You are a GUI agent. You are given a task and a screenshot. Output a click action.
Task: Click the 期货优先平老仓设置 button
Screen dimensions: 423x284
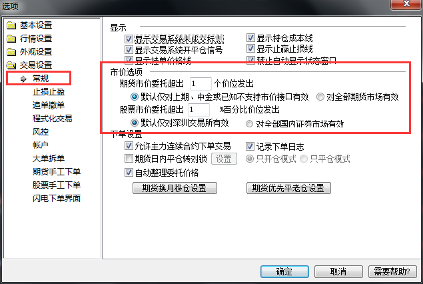[x=288, y=188]
